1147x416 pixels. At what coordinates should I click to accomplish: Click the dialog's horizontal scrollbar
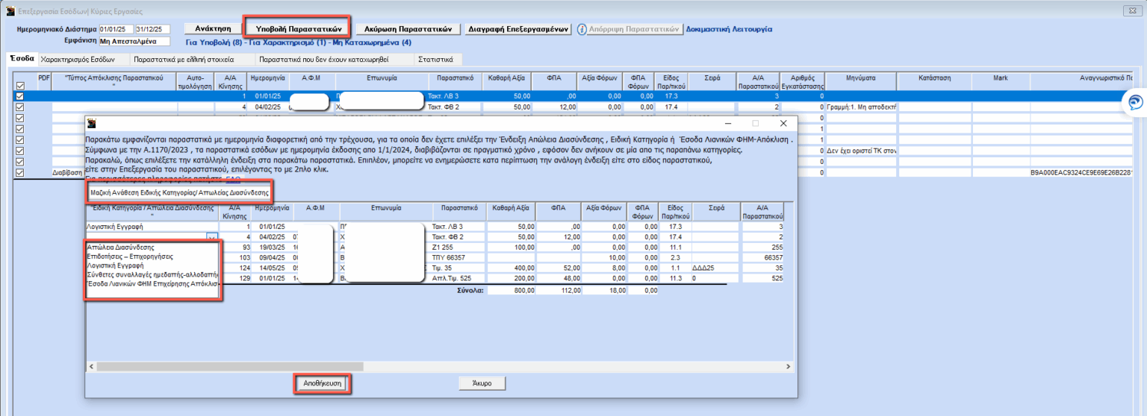click(436, 366)
